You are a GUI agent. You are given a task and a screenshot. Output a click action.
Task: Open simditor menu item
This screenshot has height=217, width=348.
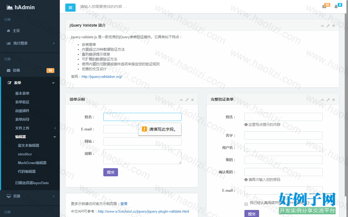(x=25, y=154)
